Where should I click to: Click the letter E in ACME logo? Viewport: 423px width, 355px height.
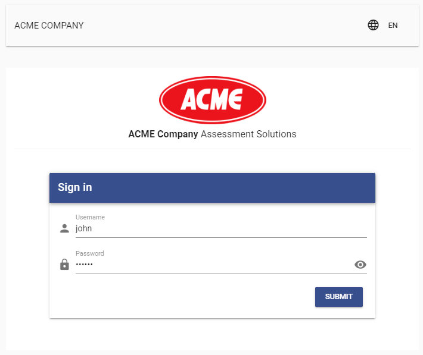[x=234, y=99]
